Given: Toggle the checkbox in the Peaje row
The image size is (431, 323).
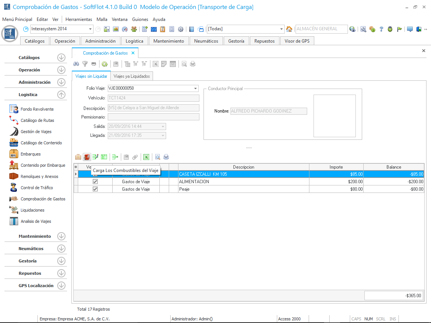Looking at the screenshot, I should (95, 189).
